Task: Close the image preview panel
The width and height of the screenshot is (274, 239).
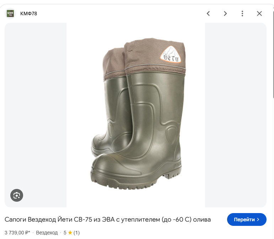Action: pos(259,13)
